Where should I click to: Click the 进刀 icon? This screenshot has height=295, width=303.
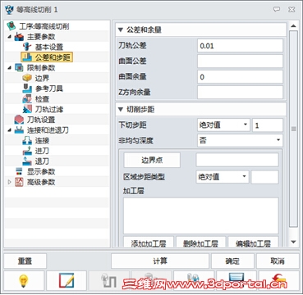tap(27, 151)
